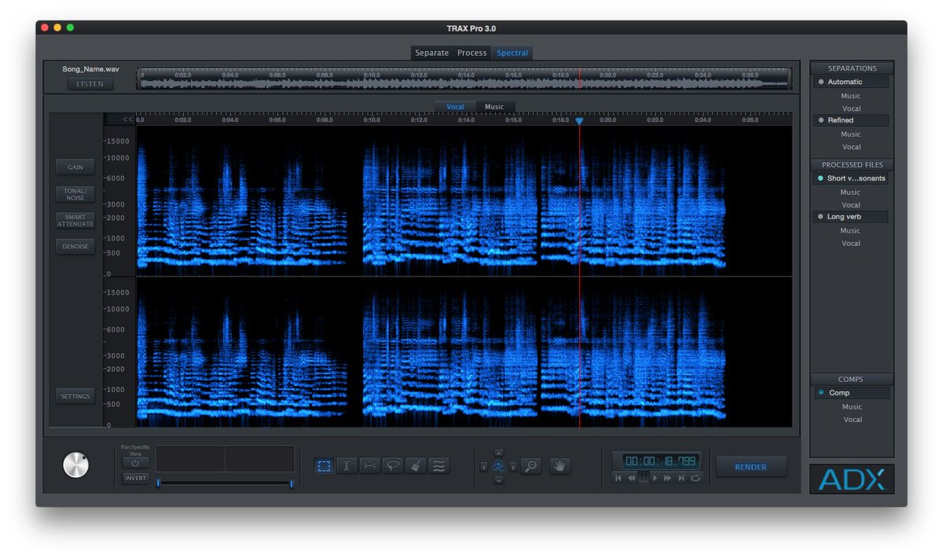Screen dimensions: 943x558
Task: Toggle the Automatic separation indicator
Action: coord(821,82)
